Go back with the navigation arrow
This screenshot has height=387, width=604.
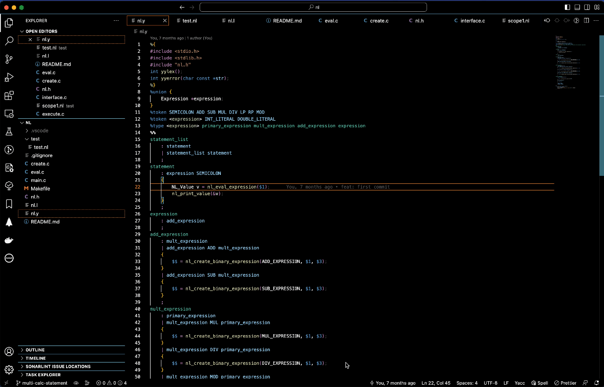pos(182,7)
